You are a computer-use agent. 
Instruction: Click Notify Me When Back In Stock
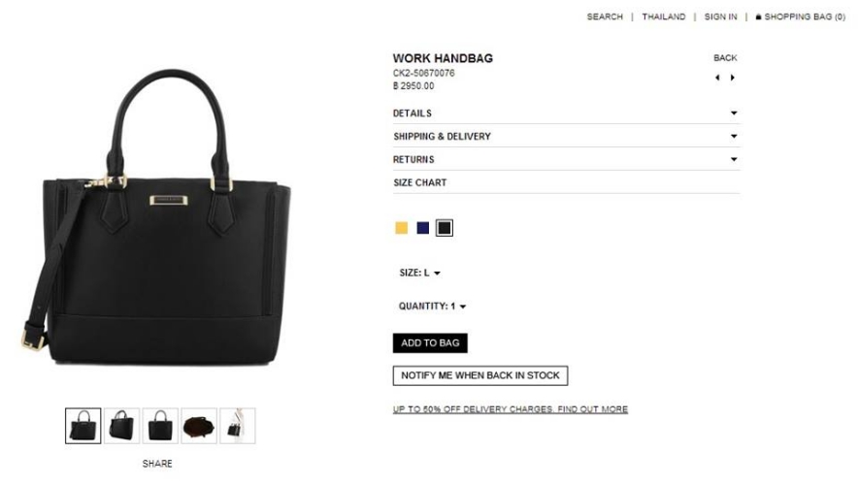coord(480,375)
